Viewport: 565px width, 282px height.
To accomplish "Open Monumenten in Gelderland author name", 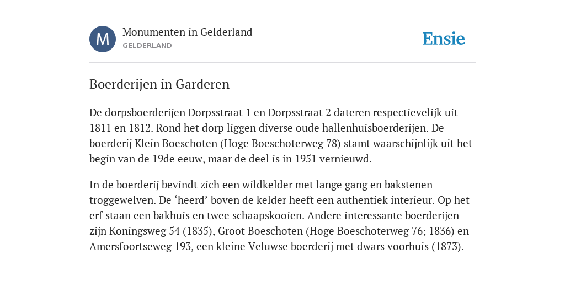I will (188, 32).
